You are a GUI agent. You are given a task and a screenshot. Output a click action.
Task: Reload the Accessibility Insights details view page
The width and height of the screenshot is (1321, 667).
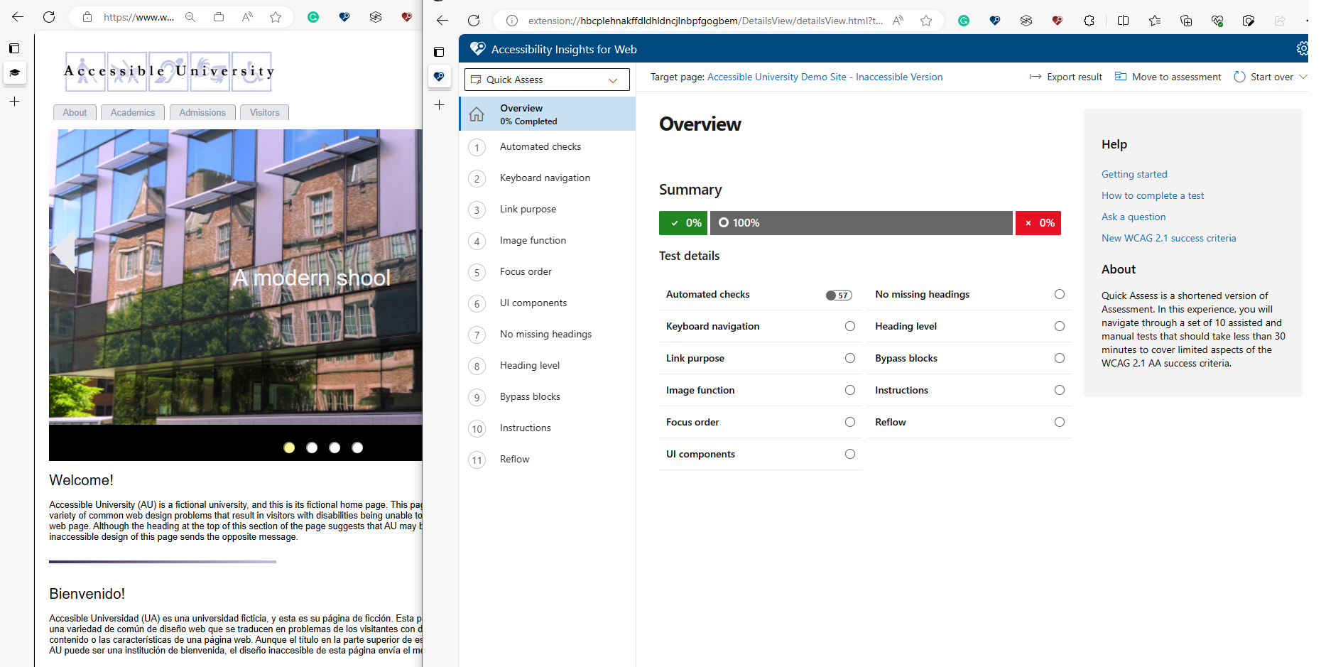(474, 21)
